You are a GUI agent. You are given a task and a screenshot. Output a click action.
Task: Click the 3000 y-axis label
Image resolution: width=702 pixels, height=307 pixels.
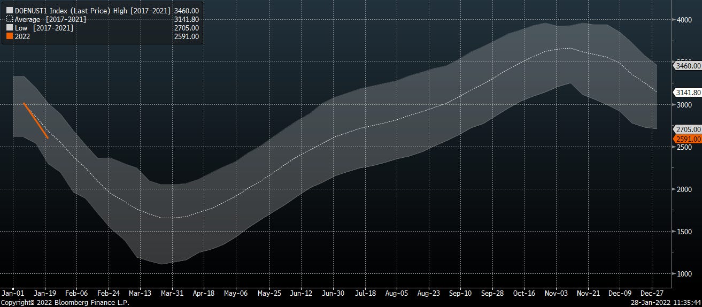pos(685,105)
